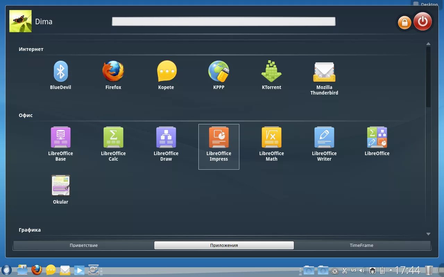Expand hidden system tray icons arrow
This screenshot has height=277, width=444.
[391, 270]
